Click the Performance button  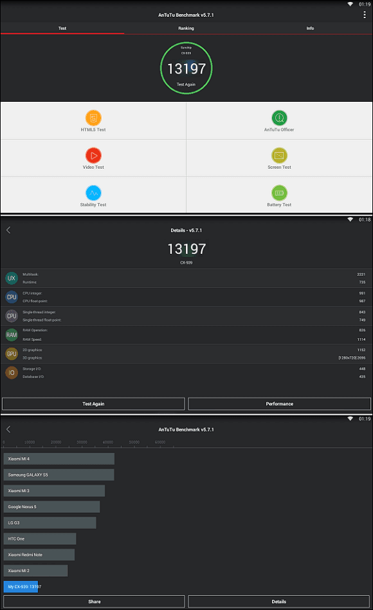(x=279, y=404)
